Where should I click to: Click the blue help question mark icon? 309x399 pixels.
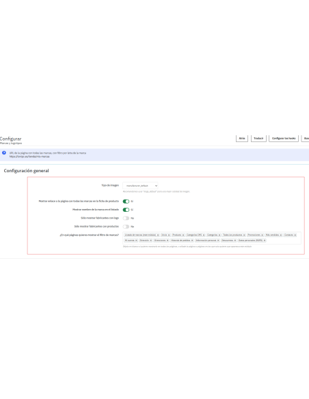(4, 153)
